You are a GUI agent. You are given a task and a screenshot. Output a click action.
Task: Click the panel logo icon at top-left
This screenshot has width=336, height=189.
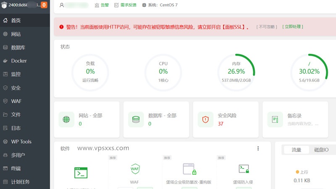4,5
